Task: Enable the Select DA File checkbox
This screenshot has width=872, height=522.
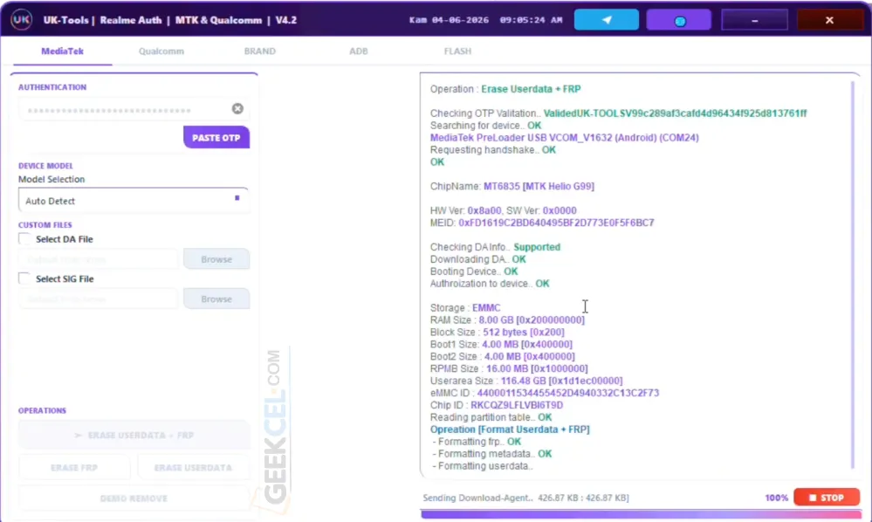Action: [24, 239]
